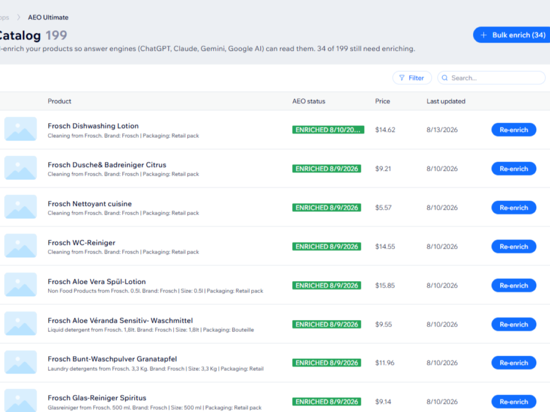This screenshot has width=550, height=412.
Task: Open AEO Ultimate breadcrumb
Action: pyautogui.click(x=48, y=17)
